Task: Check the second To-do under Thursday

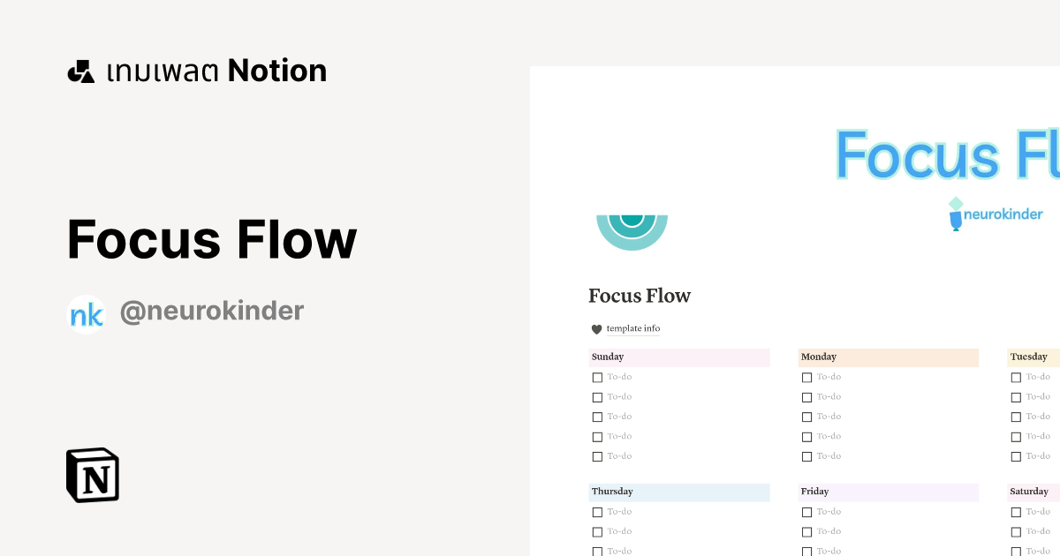Action: 597,531
